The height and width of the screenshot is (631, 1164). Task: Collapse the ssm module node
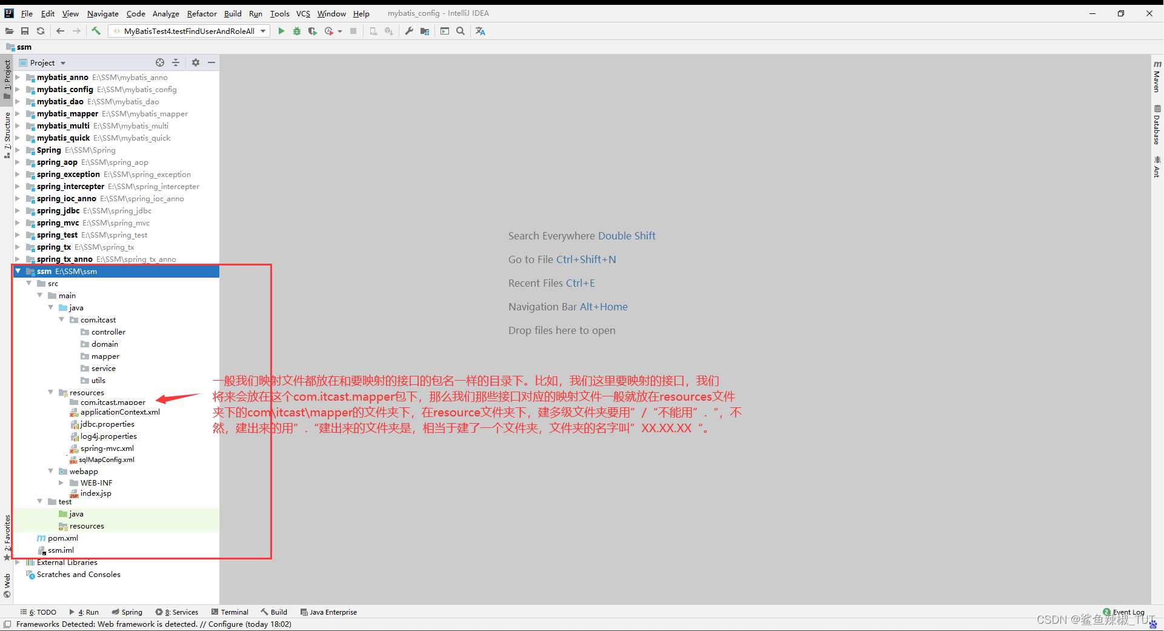point(18,271)
